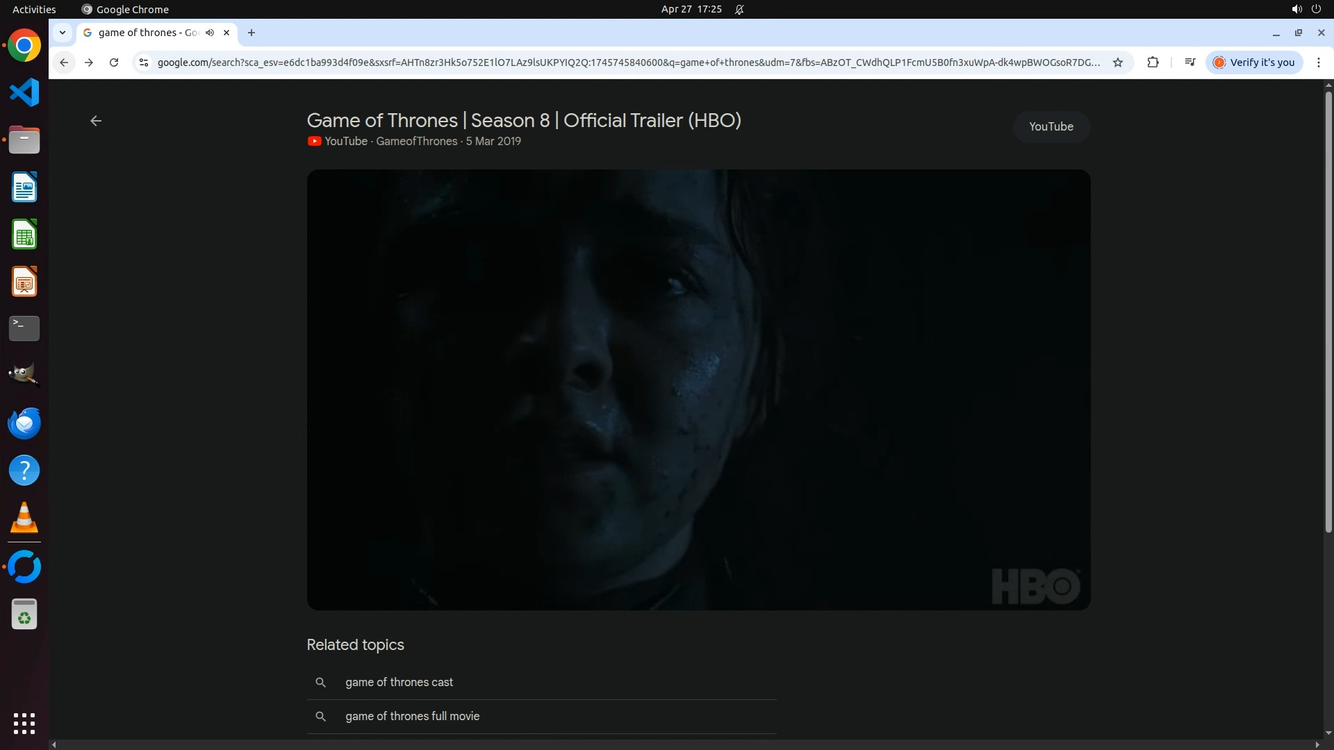1334x750 pixels.
Task: Open media controls icon in toolbar
Action: (x=1189, y=62)
